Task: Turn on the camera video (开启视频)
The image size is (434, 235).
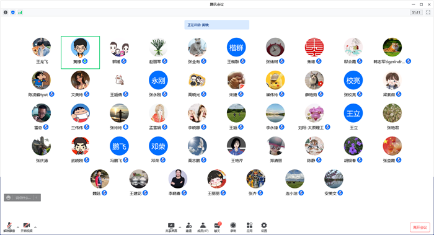Action: pos(27,227)
